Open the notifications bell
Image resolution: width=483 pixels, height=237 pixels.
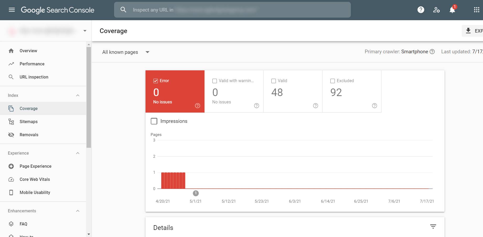[x=452, y=10]
